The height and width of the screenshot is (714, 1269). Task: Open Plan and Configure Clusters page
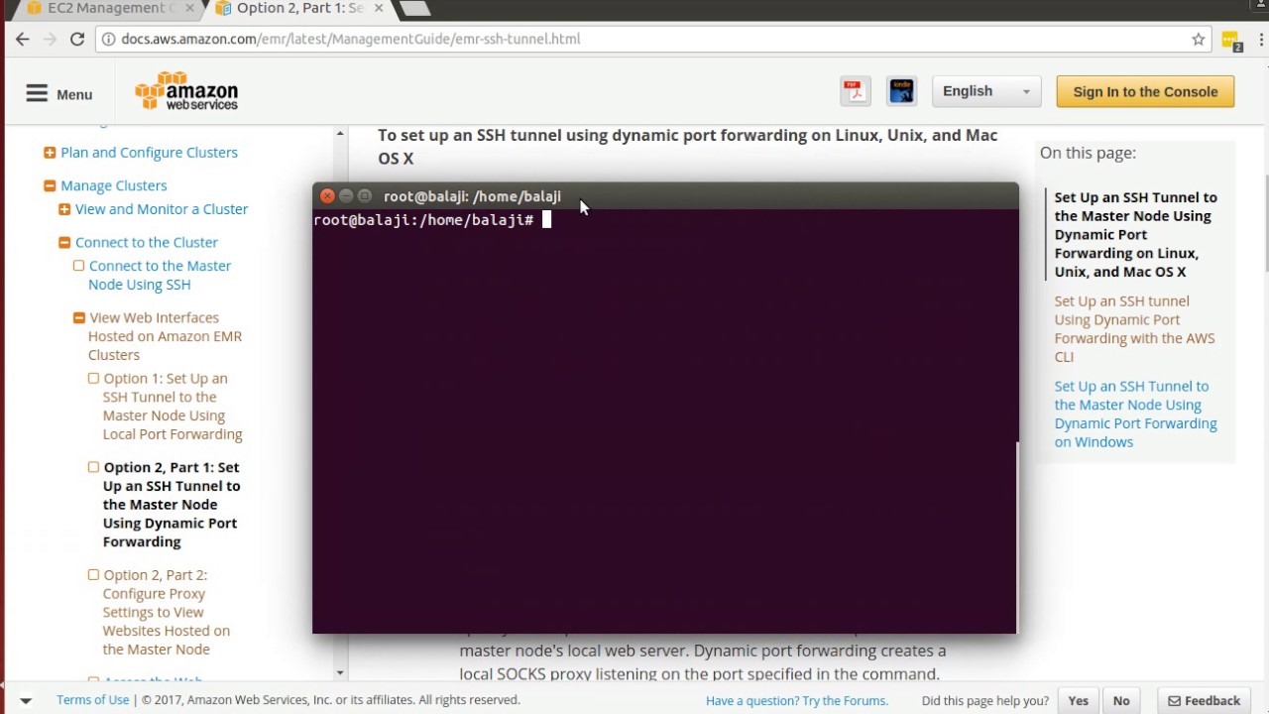tap(149, 153)
